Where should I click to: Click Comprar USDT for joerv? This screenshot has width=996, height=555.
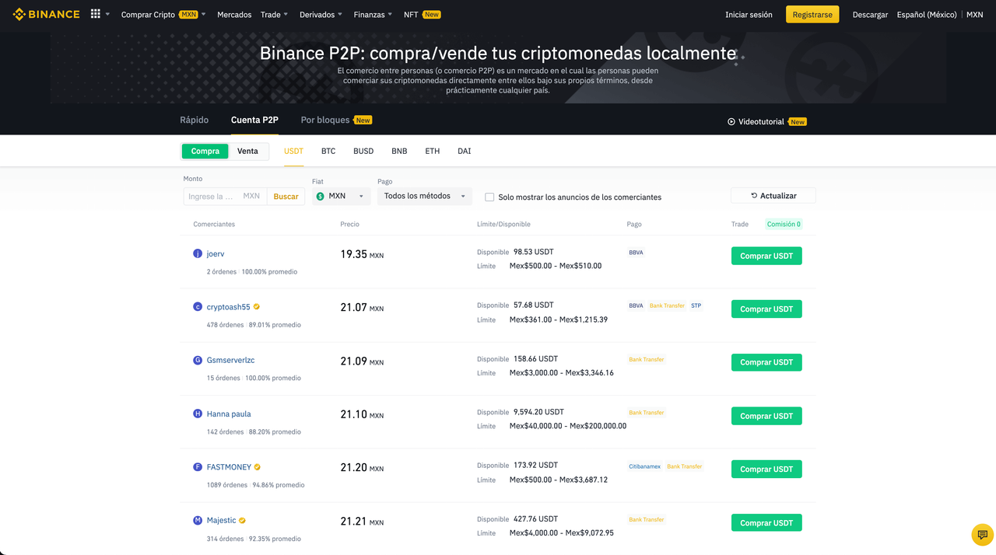pos(766,256)
